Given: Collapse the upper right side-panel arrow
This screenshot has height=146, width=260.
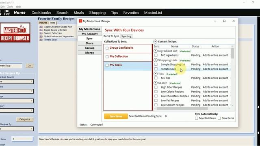Looking at the screenshot, I should click(x=258, y=107).
